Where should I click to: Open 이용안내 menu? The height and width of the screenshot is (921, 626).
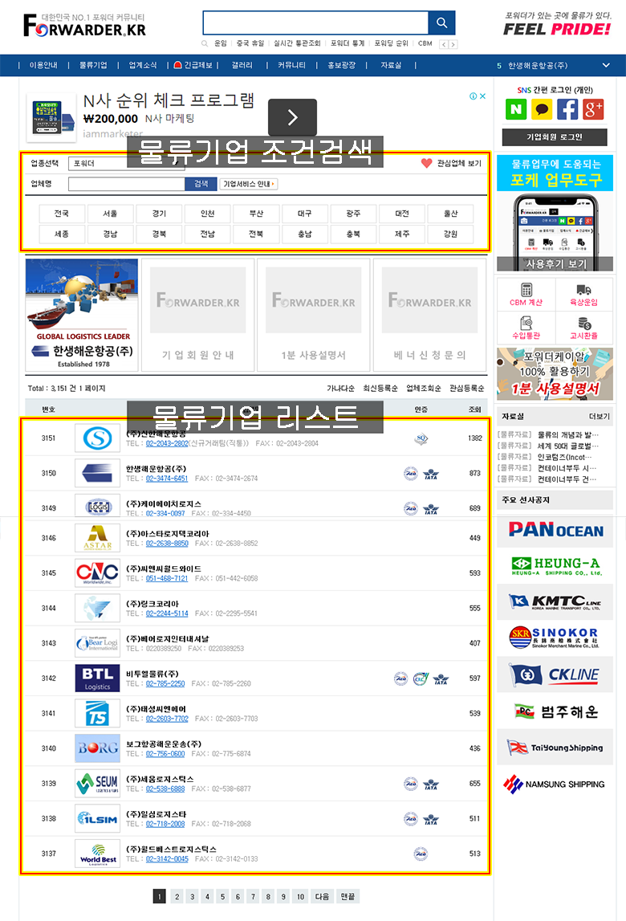pyautogui.click(x=43, y=65)
